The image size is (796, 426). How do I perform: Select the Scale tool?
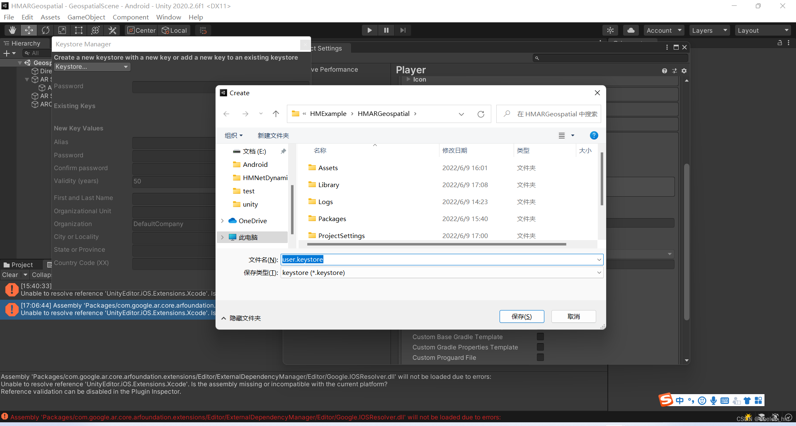(62, 30)
